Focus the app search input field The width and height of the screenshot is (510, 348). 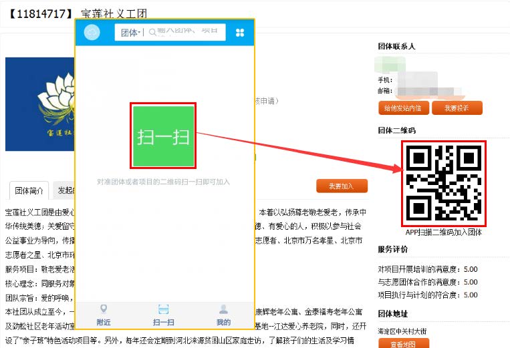185,32
